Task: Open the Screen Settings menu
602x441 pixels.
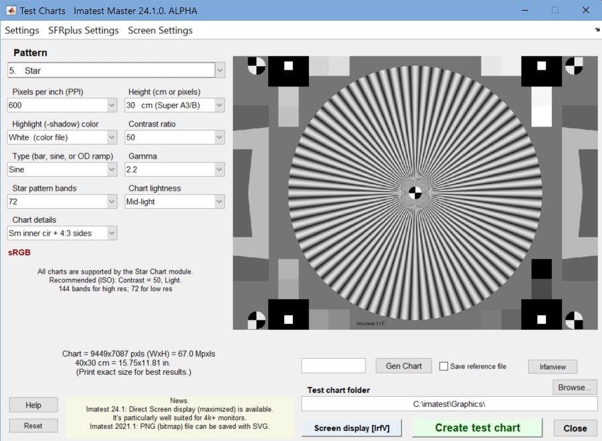Action: coord(160,30)
